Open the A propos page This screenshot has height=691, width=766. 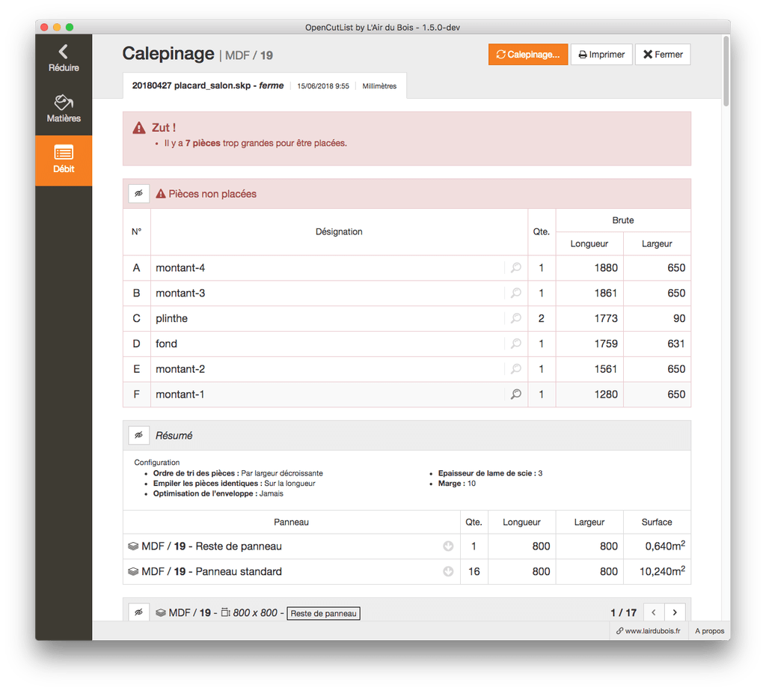[709, 631]
